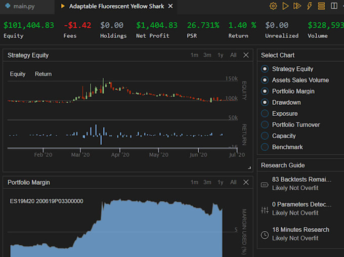This screenshot has height=257, width=344.
Task: Run backtest with the play icon
Action: [x=285, y=6]
